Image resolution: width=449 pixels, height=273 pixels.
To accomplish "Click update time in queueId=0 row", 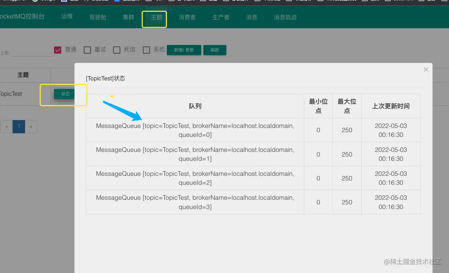I will [x=391, y=130].
